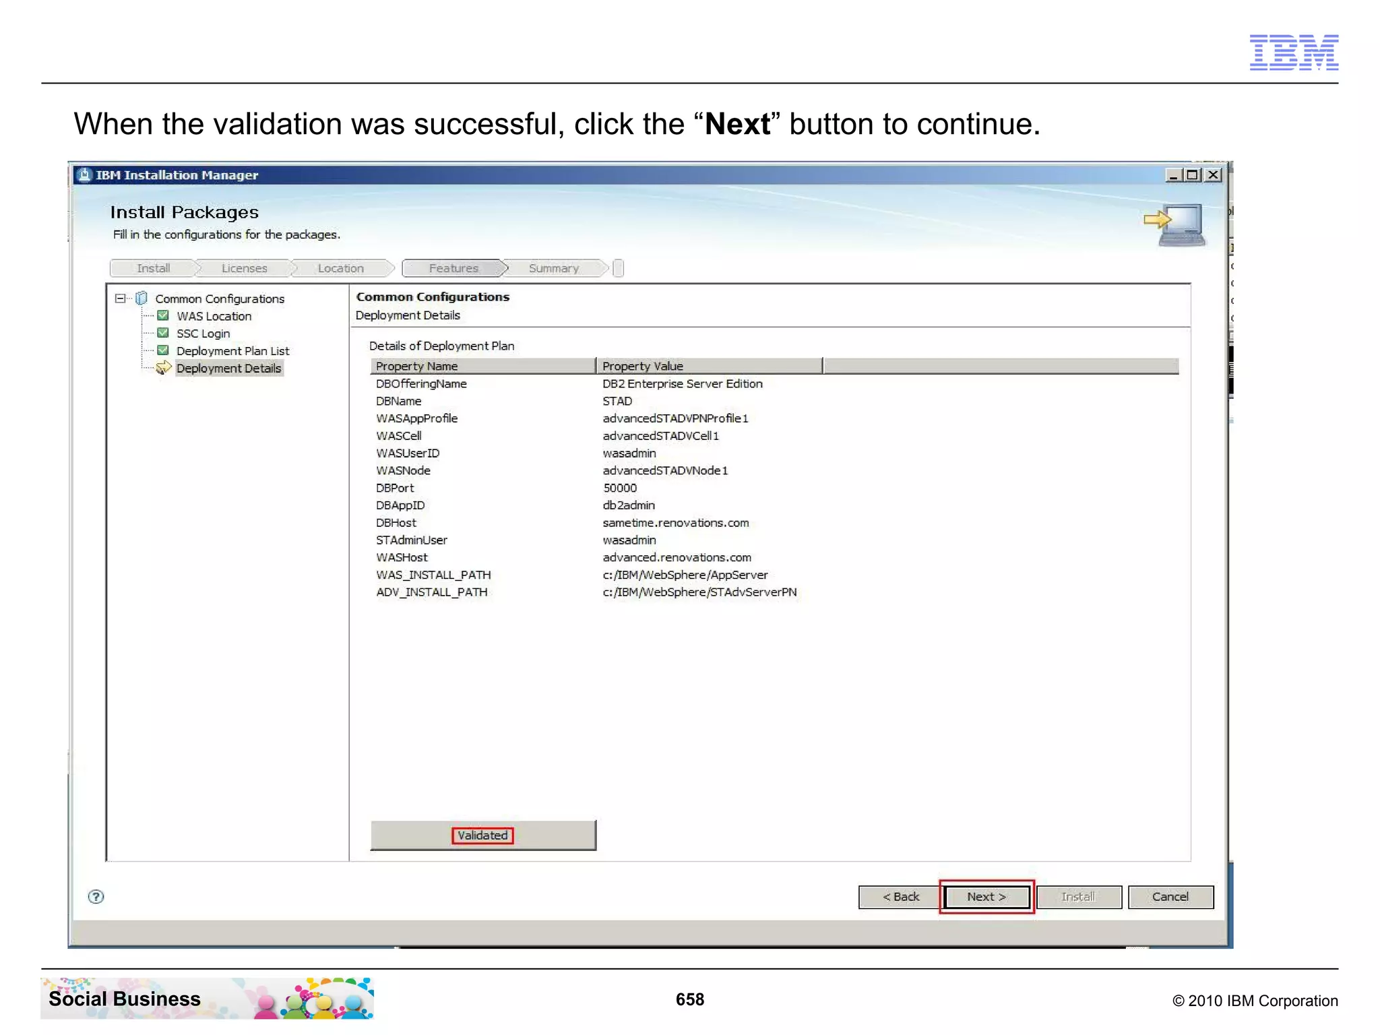Click the STAdminUser property row

774,540
